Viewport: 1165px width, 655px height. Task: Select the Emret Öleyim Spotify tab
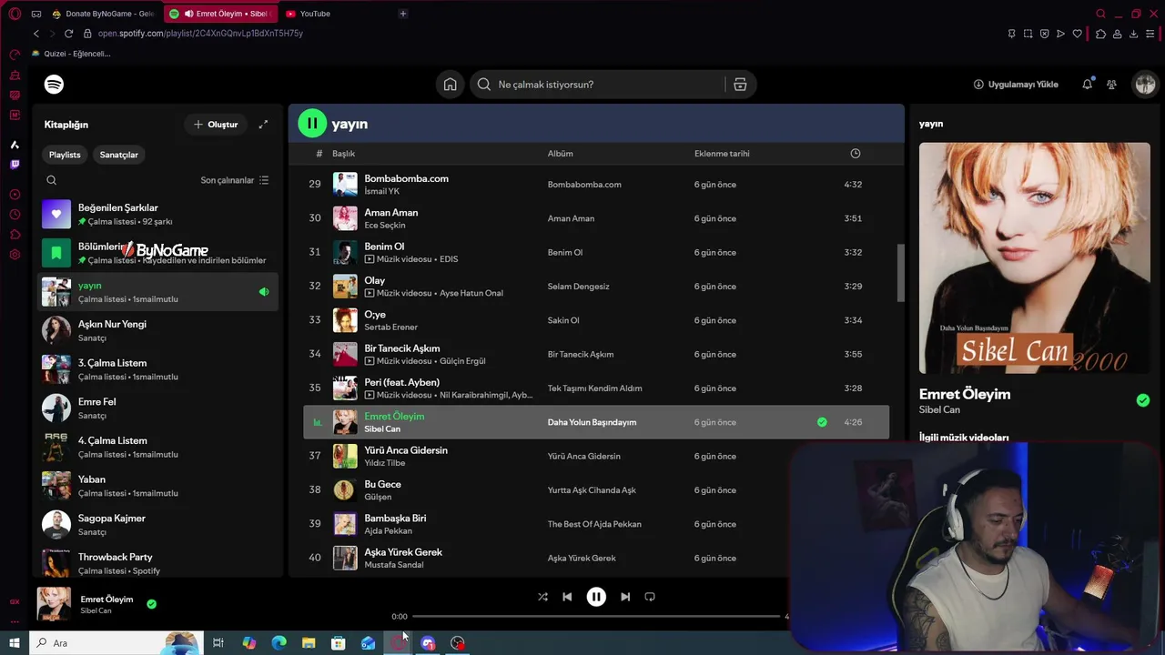pyautogui.click(x=222, y=14)
